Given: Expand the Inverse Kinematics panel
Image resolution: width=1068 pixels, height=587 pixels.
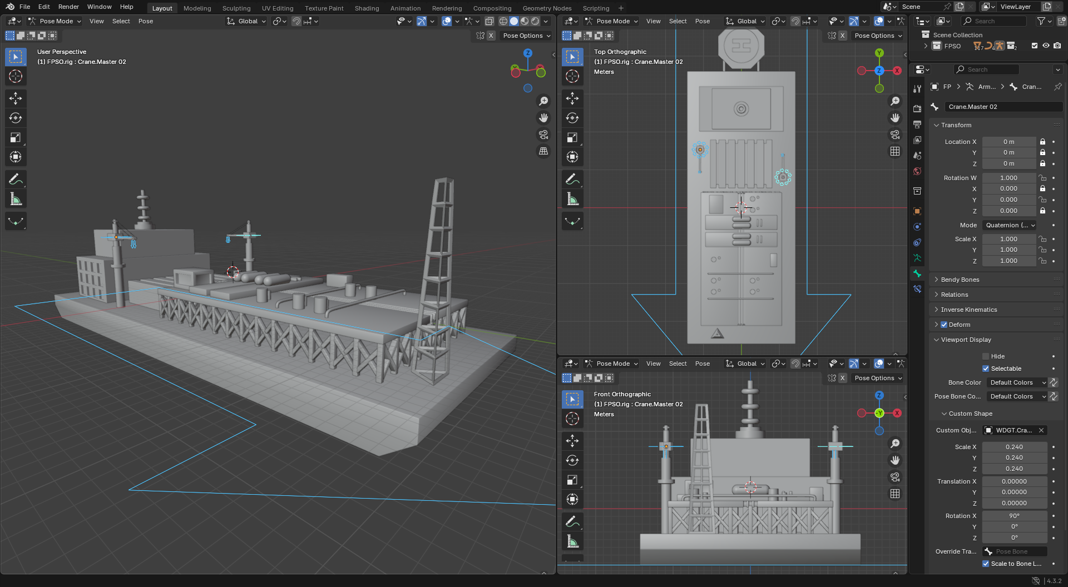Looking at the screenshot, I should tap(968, 310).
